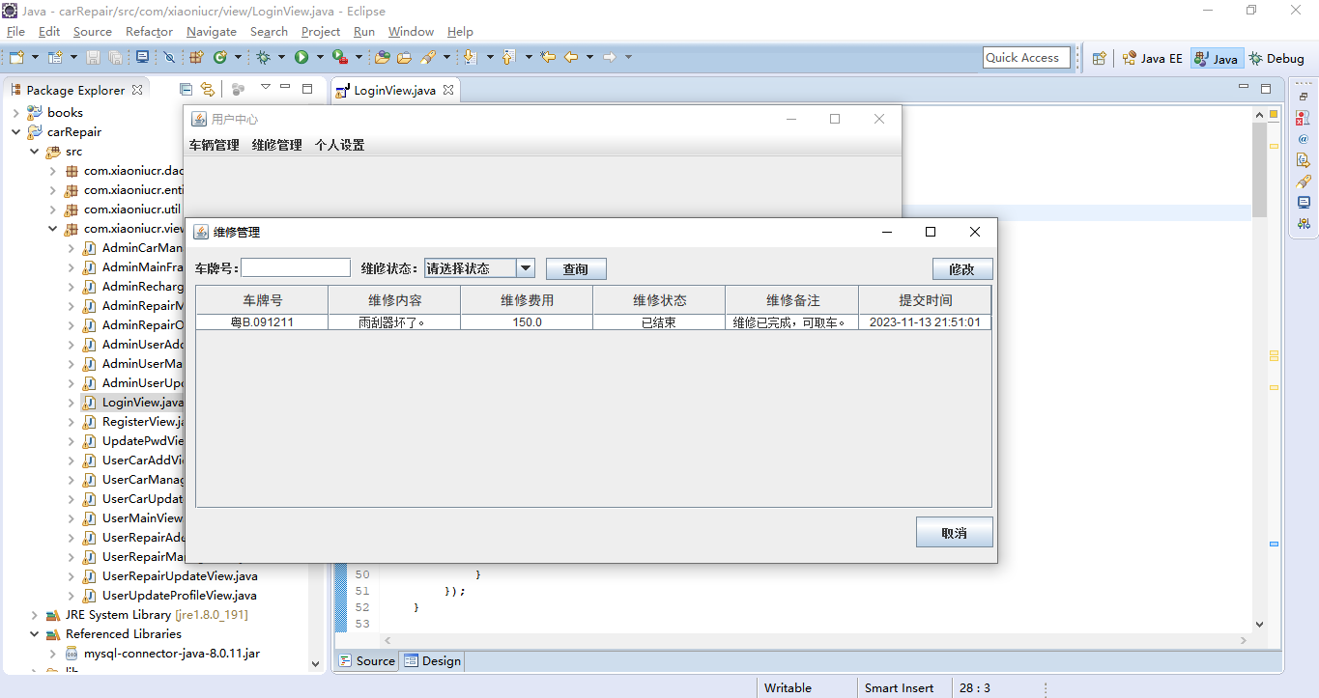Click the Open Type icon
This screenshot has width=1319, height=698.
tap(383, 57)
